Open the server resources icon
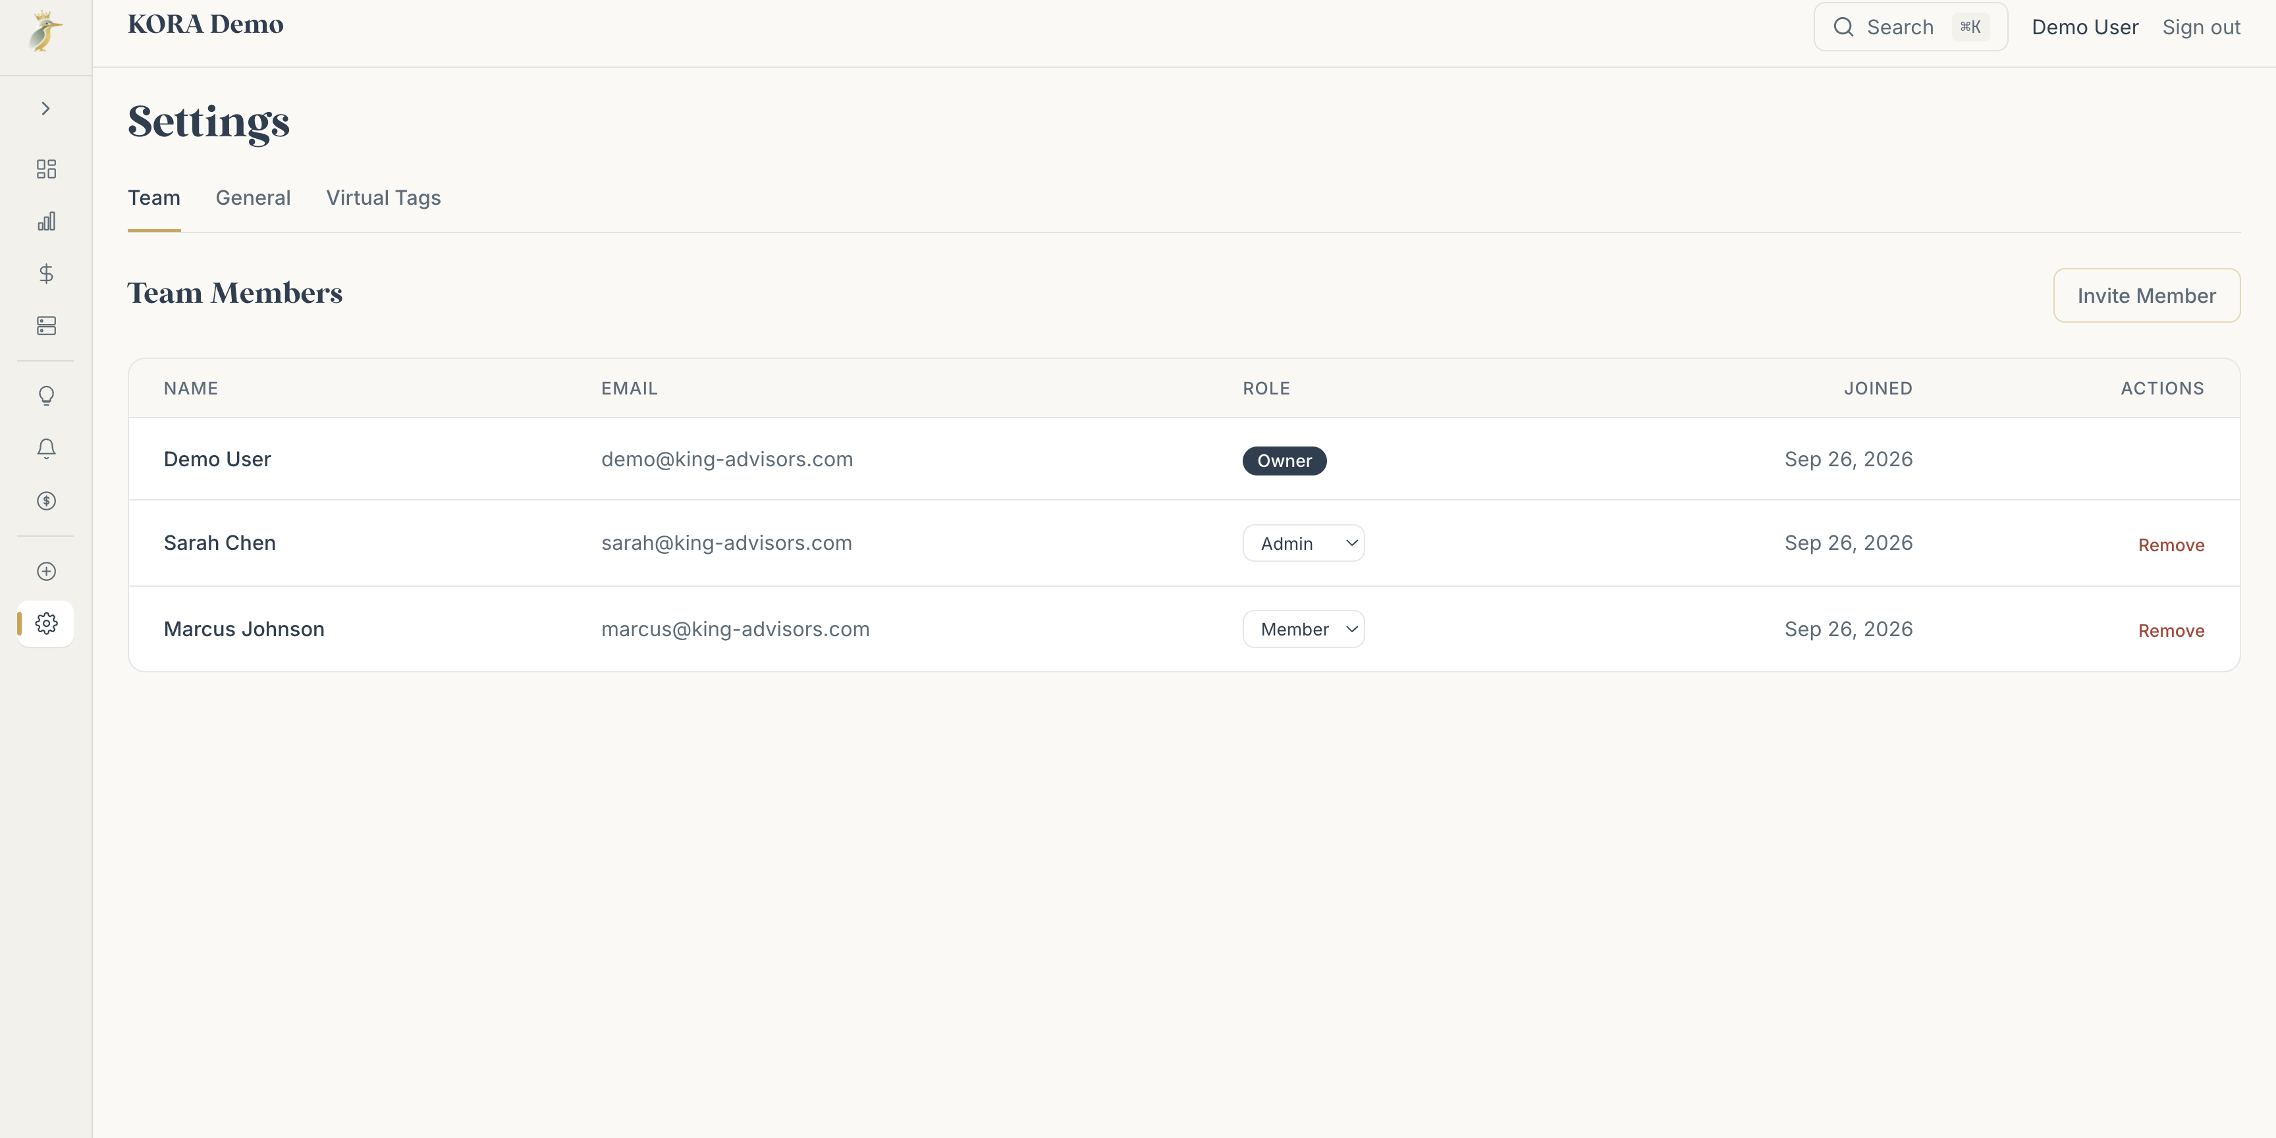The image size is (2276, 1138). 46,326
